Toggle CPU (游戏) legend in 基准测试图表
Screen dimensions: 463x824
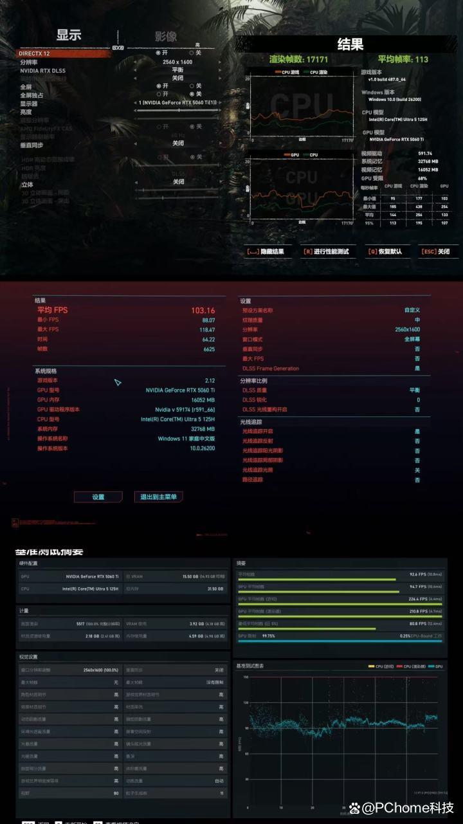tap(380, 666)
